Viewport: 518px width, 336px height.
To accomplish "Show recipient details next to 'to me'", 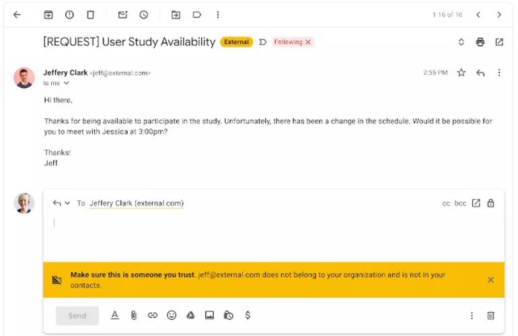I will click(x=67, y=83).
